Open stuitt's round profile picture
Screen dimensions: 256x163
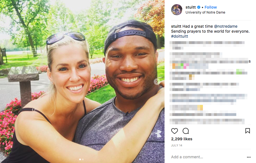point(177,10)
